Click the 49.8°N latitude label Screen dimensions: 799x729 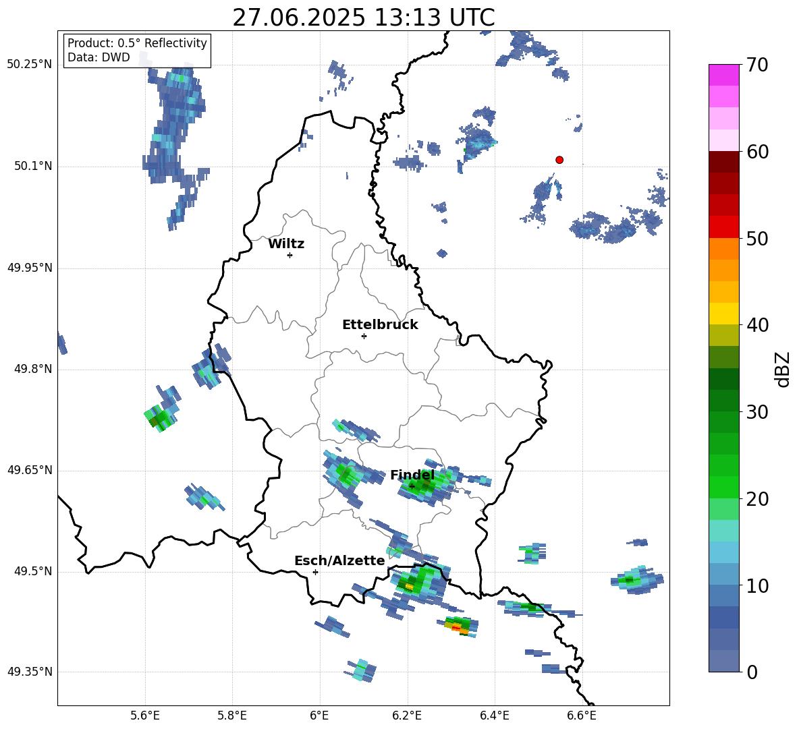coord(33,369)
